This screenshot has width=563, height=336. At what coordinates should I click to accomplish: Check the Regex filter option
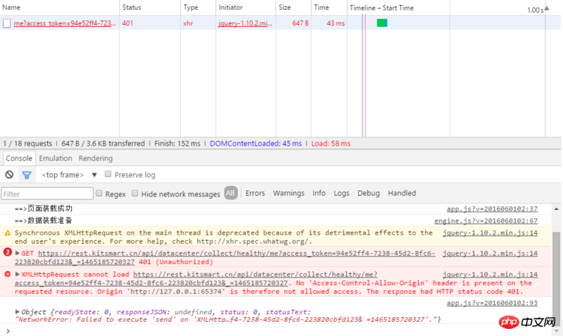click(x=99, y=193)
